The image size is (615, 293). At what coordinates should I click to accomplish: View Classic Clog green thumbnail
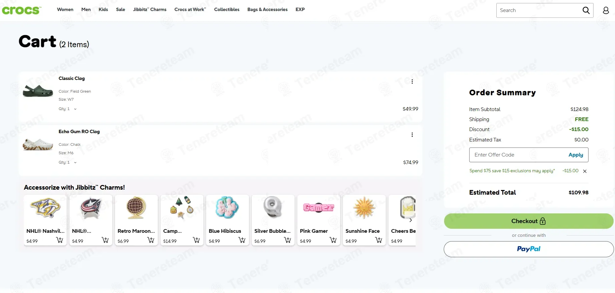coord(38,91)
